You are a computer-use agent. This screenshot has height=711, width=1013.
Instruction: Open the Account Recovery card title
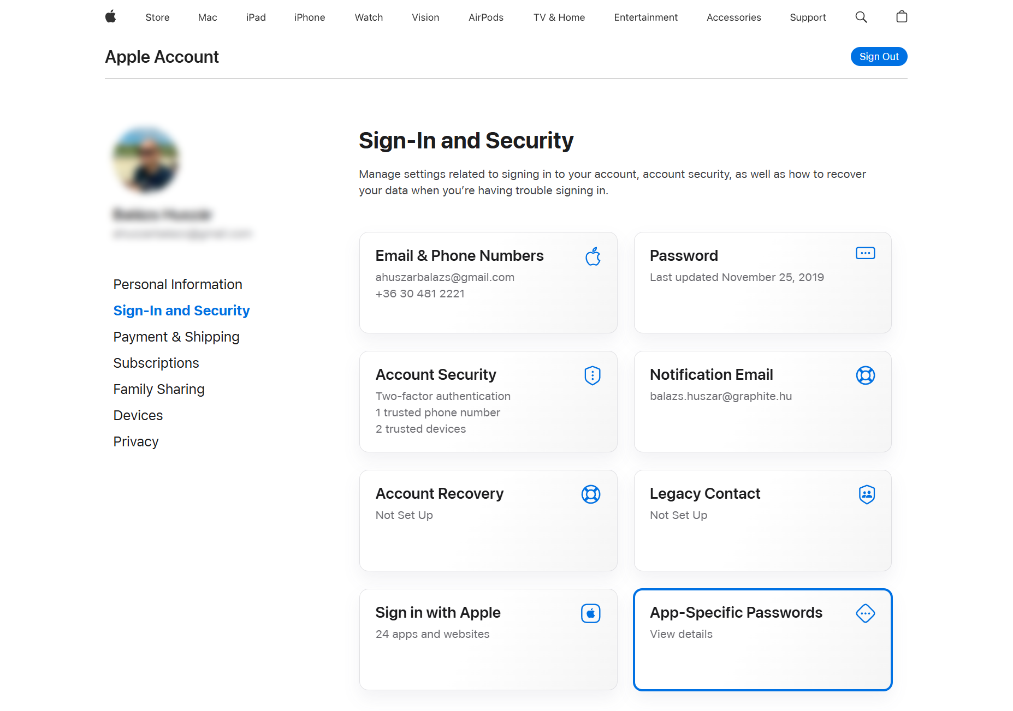439,494
